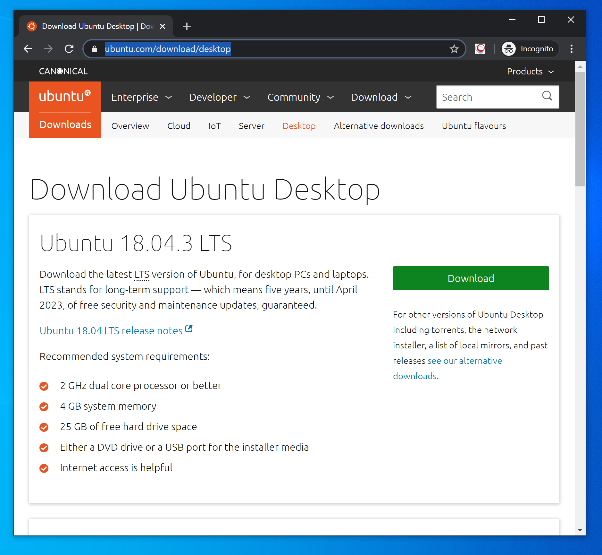This screenshot has height=555, width=602.
Task: Open the orange Downloads section link
Action: pos(65,124)
